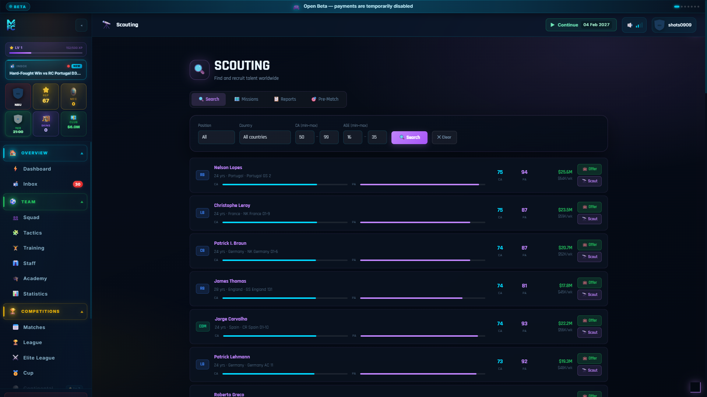
Task: Click the LV 1 XP progress bar
Action: (x=46, y=53)
